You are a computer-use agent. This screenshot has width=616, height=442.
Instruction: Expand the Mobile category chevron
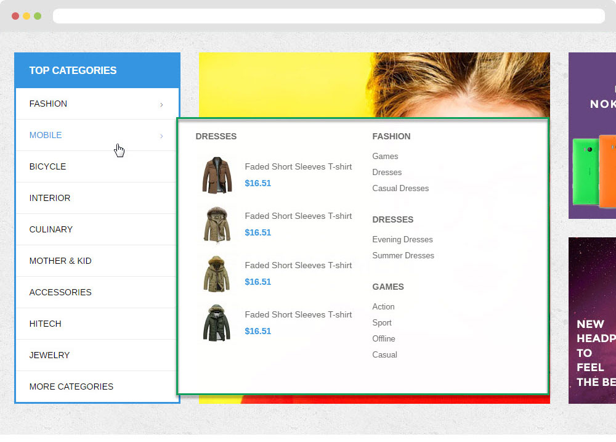161,136
